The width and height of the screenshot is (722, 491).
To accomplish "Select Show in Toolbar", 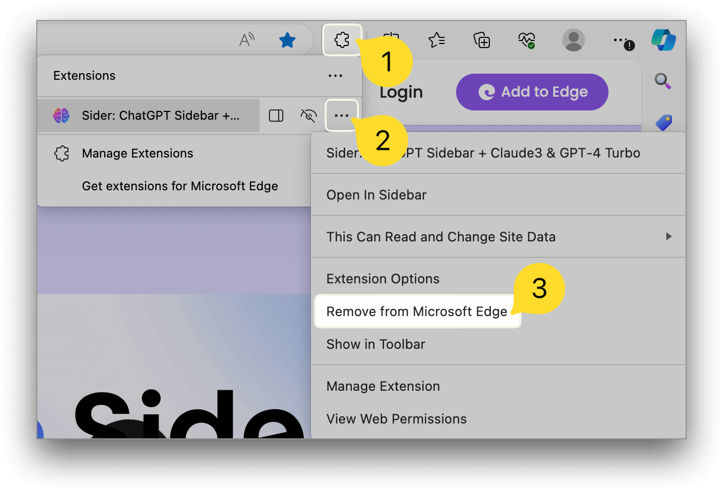I will click(x=499, y=344).
